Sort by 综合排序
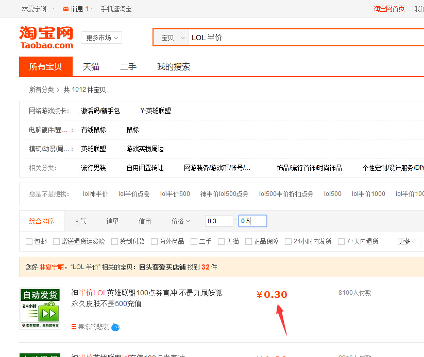424x357 pixels. [42, 221]
